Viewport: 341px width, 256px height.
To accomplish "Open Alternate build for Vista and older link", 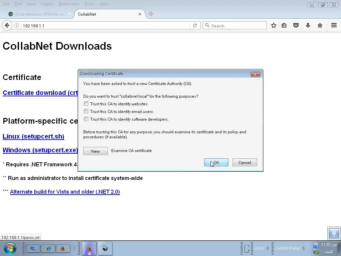I will [65, 192].
